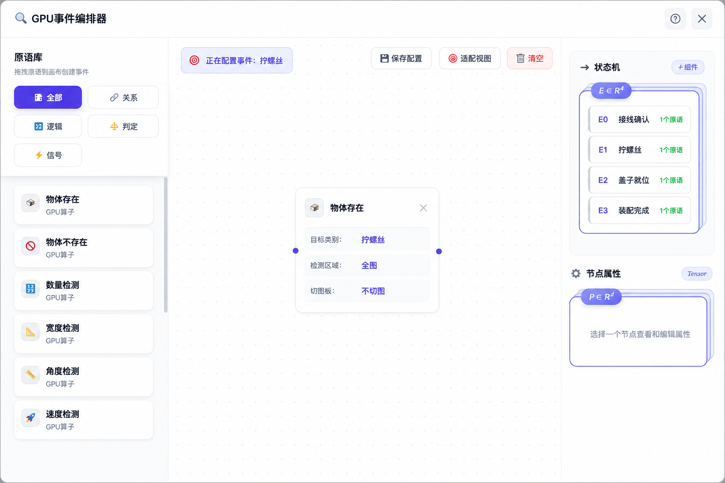Switch to the 关系 filter tab
Screen dimensions: 725x483
point(123,98)
